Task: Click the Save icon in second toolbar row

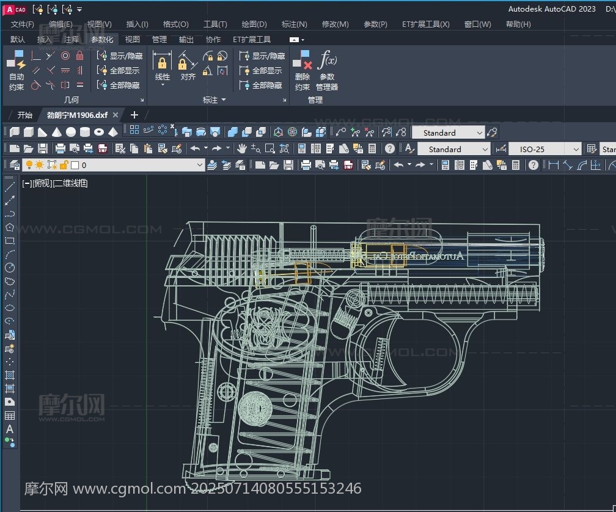Action: (42, 149)
